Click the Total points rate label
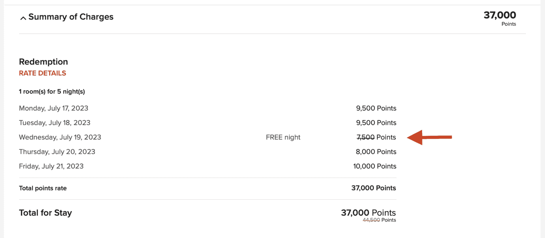The width and height of the screenshot is (545, 238). 43,188
